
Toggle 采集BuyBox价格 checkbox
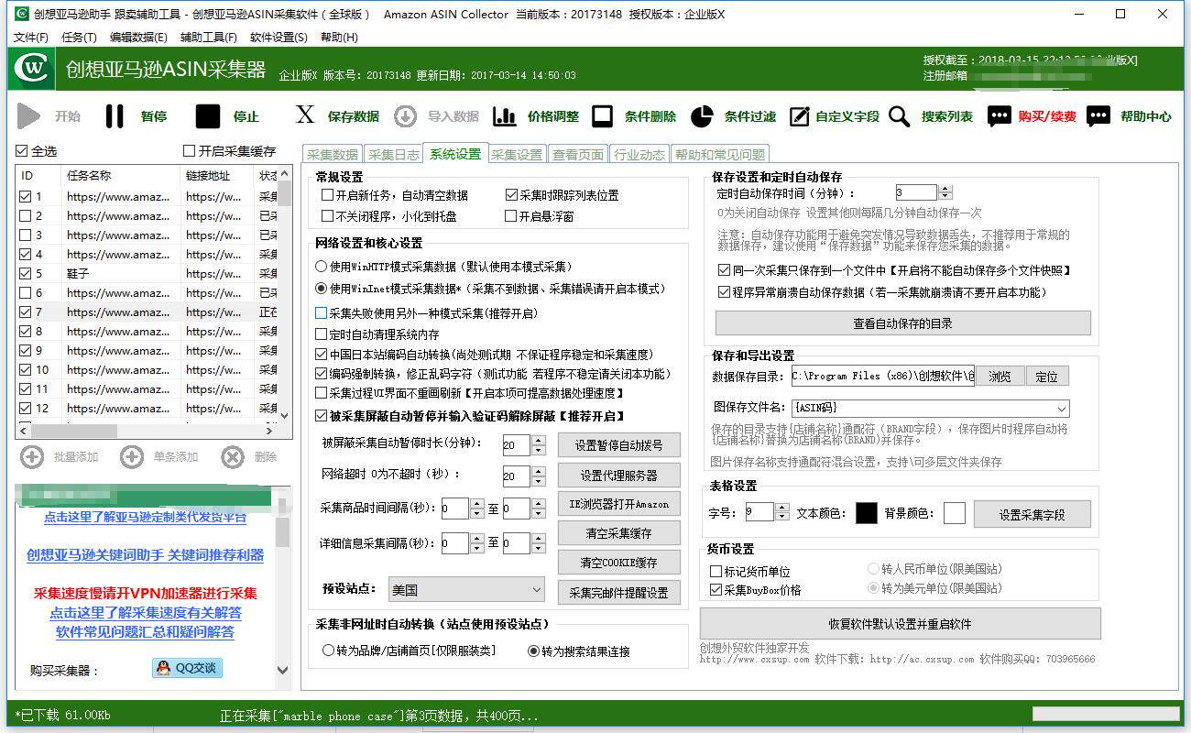pyautogui.click(x=716, y=590)
